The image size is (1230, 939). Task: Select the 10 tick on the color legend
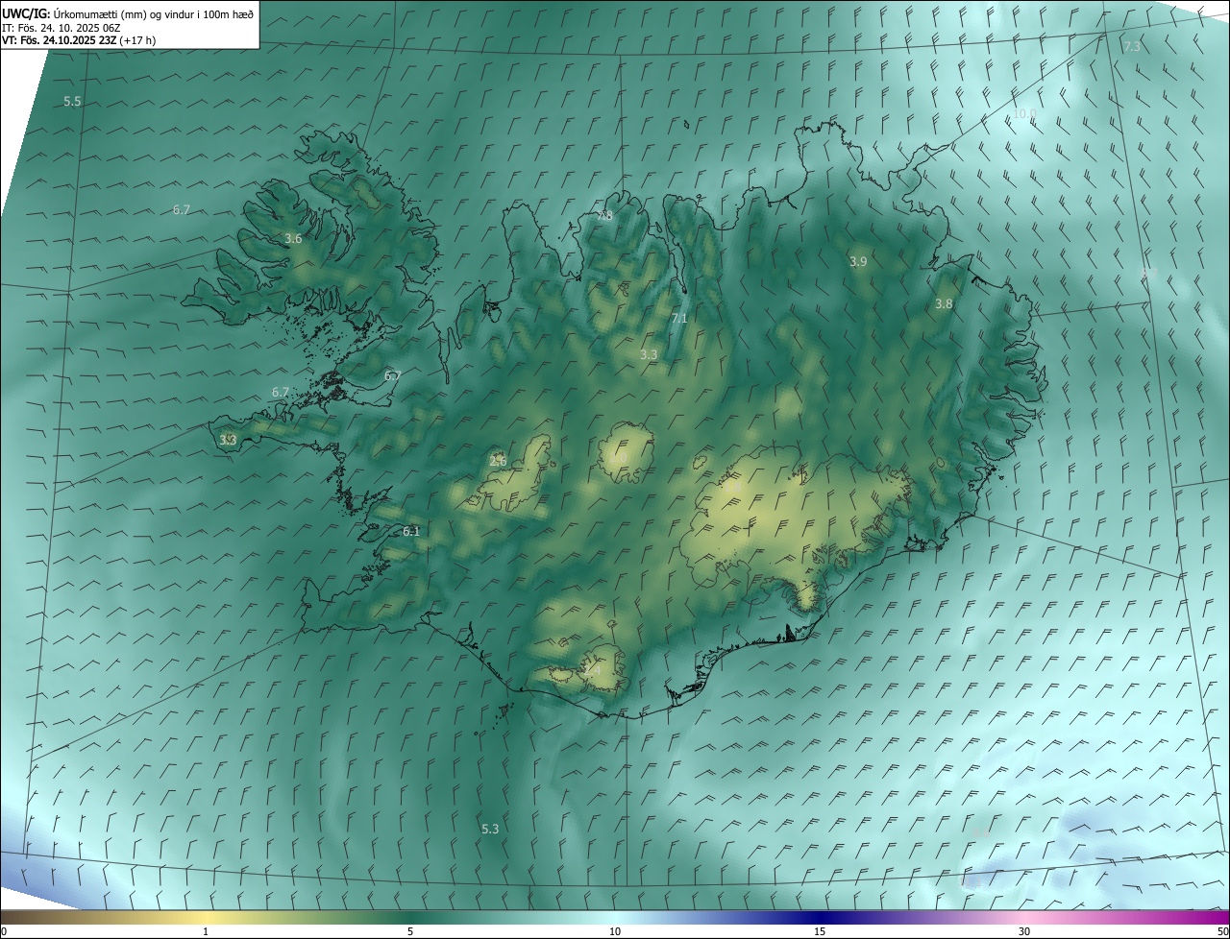[x=615, y=931]
